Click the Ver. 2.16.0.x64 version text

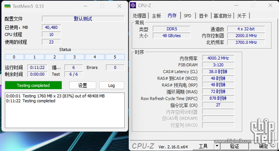[x=173, y=147]
